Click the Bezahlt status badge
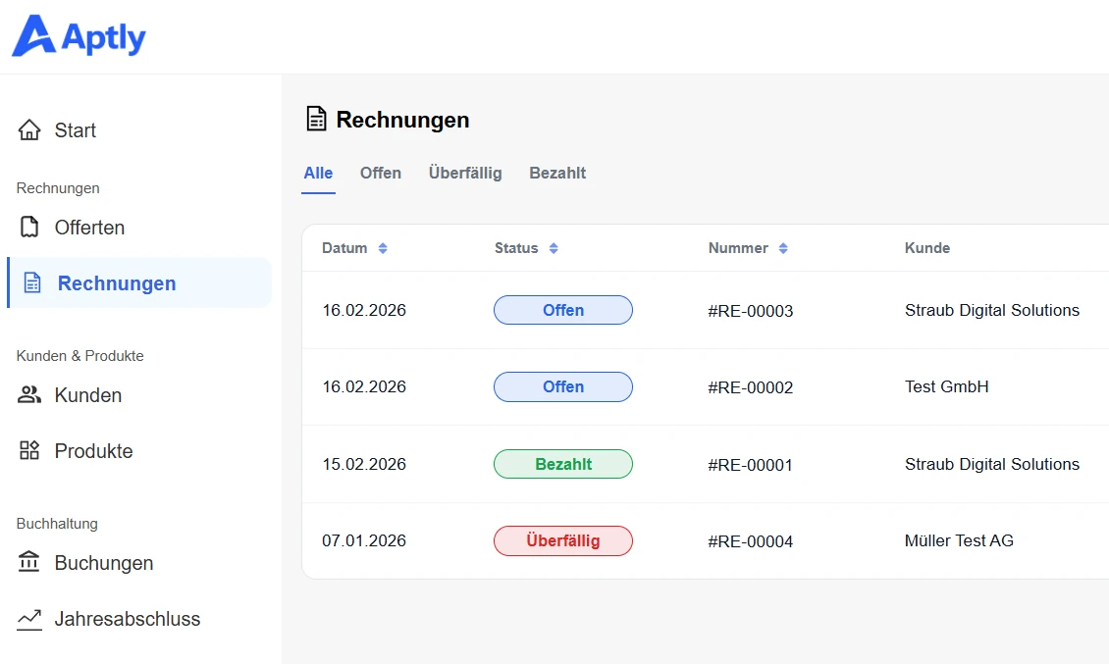The image size is (1109, 664). [x=563, y=464]
